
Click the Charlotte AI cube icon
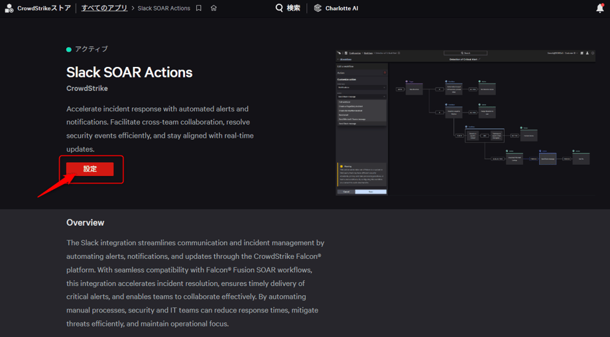click(318, 8)
